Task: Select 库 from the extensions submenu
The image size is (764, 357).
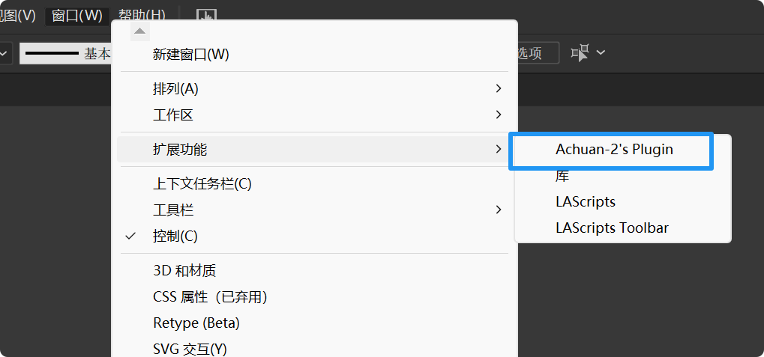Action: coord(562,177)
